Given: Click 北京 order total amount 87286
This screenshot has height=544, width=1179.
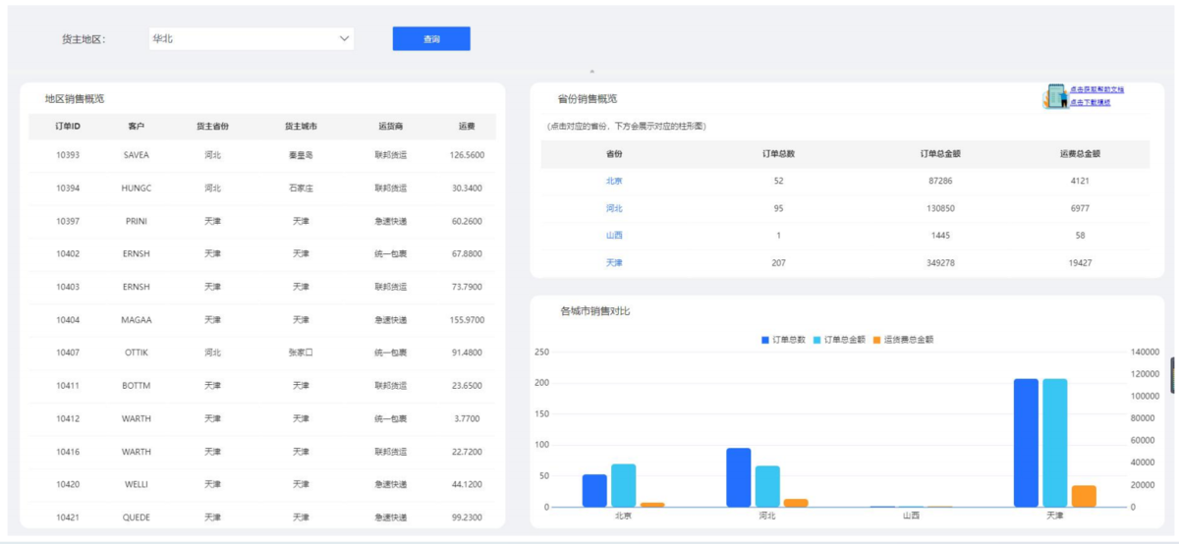Looking at the screenshot, I should (940, 181).
